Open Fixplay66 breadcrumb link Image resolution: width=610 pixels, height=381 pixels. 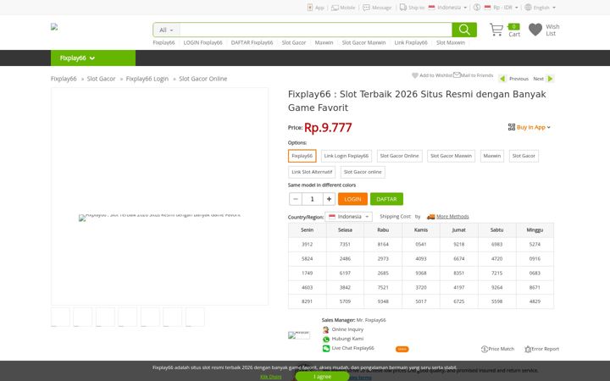64,79
